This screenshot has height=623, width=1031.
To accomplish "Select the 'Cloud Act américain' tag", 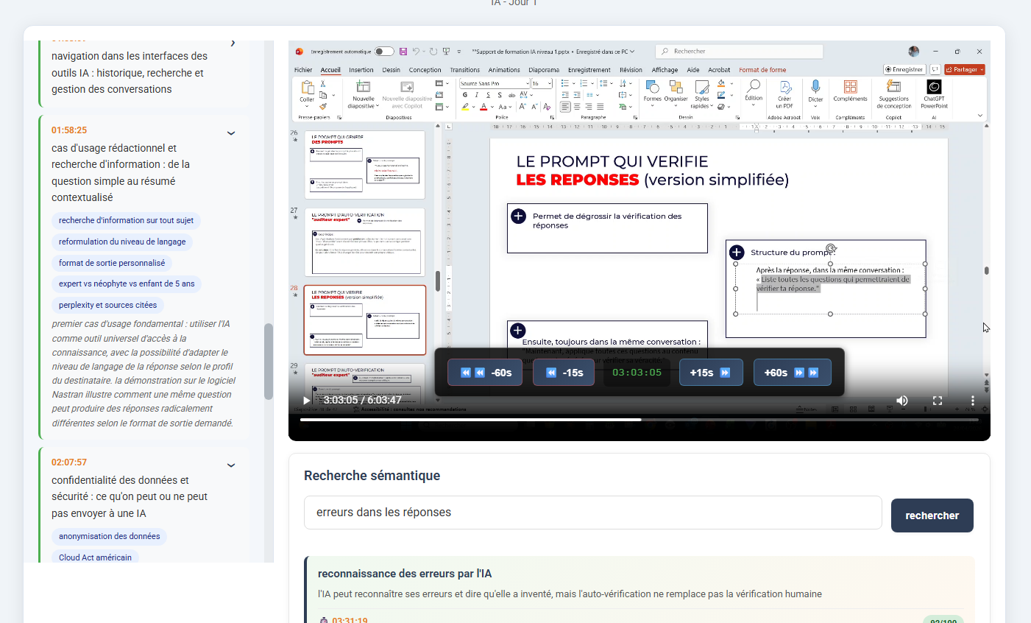I will (95, 557).
